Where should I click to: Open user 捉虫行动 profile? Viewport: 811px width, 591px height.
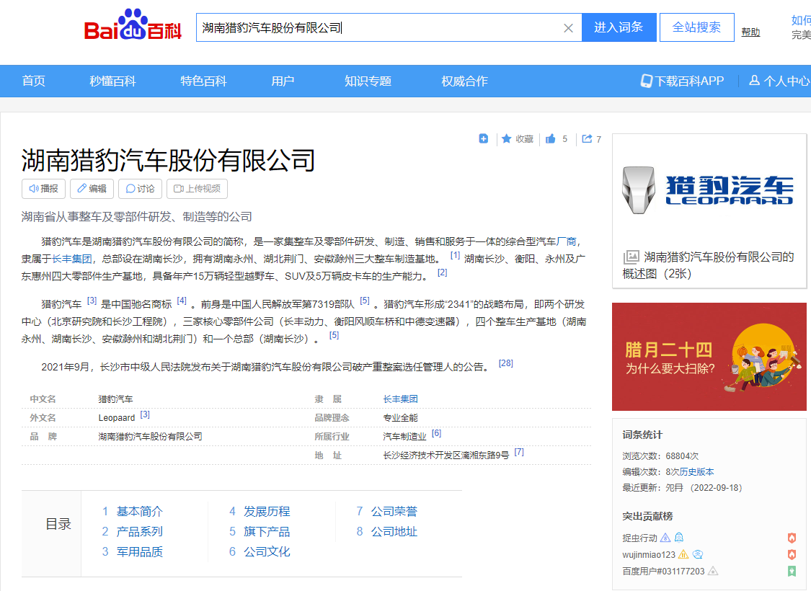(639, 538)
